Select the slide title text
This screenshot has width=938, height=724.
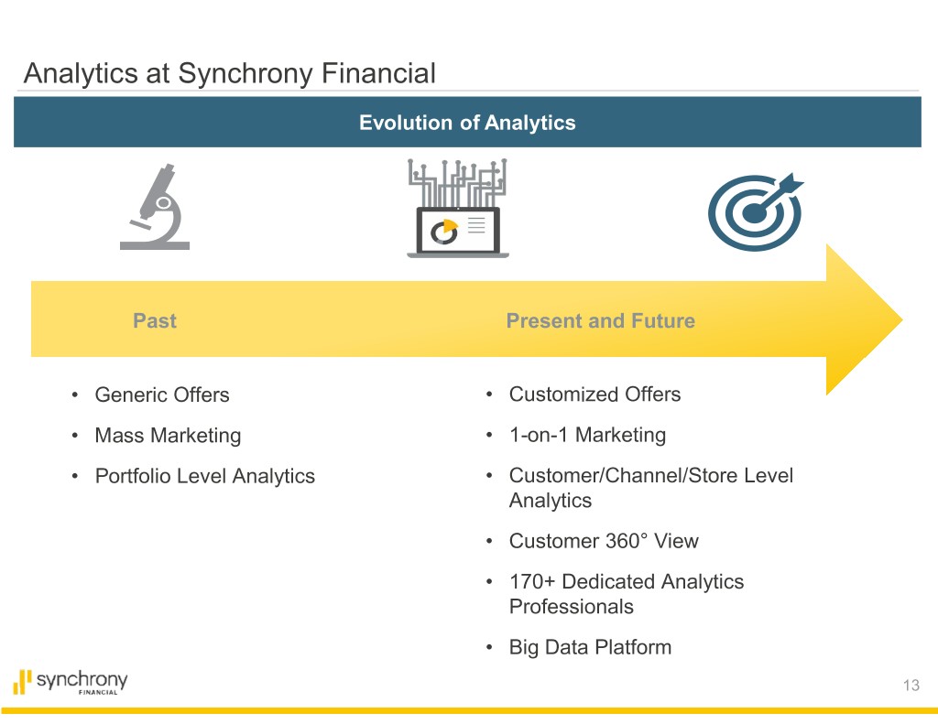coord(229,73)
